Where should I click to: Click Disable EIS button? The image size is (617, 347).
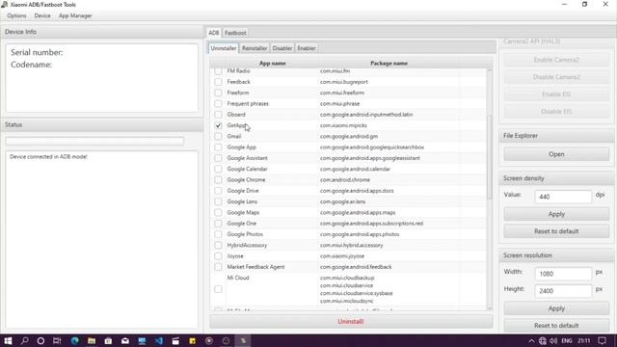click(x=556, y=112)
